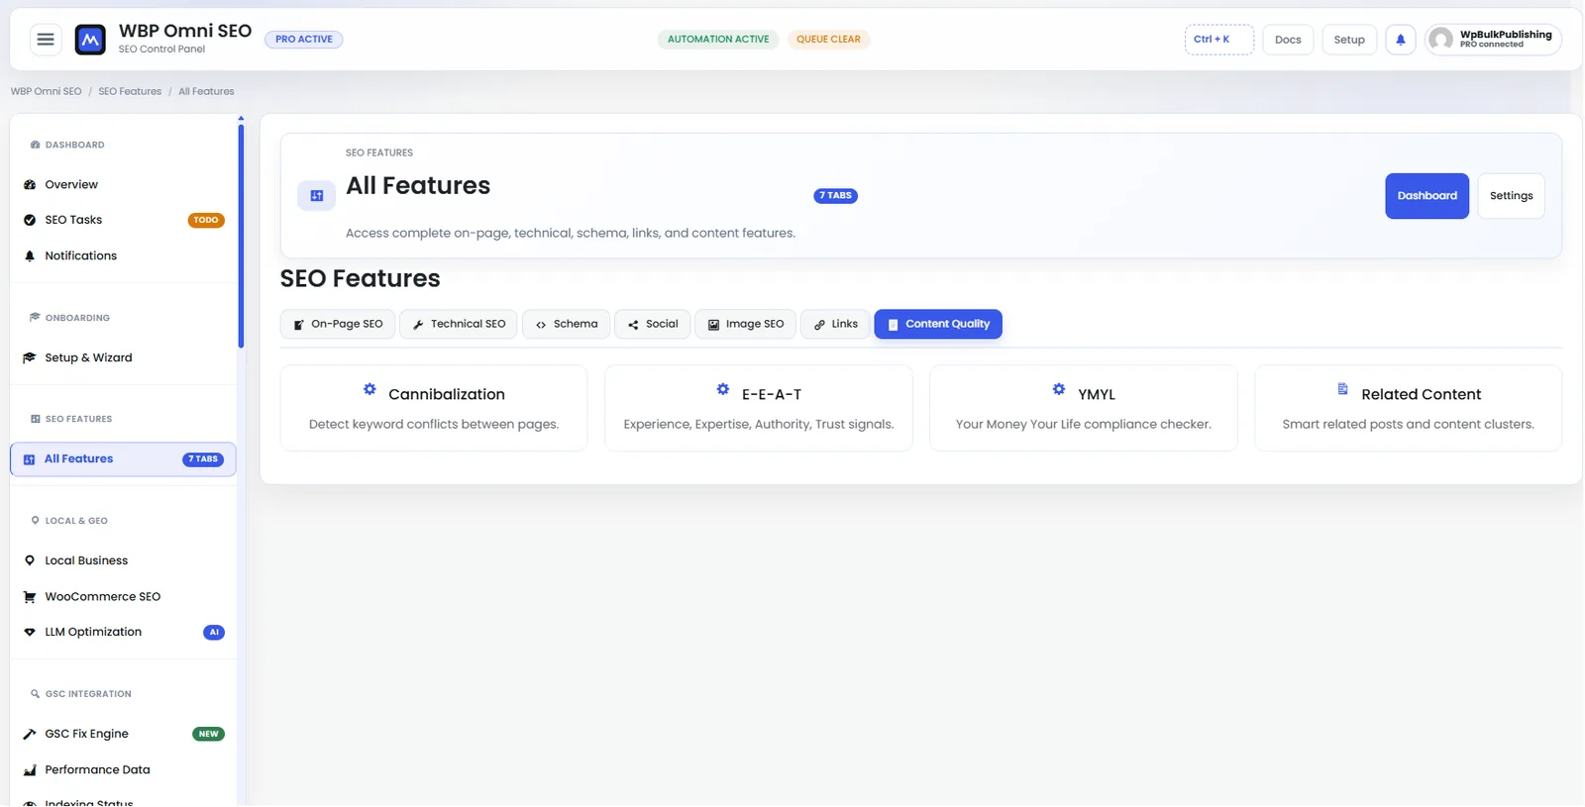Viewport: 1585px width, 807px height.
Task: Click the Setup & Wizard graduation cap icon
Action: (30, 357)
